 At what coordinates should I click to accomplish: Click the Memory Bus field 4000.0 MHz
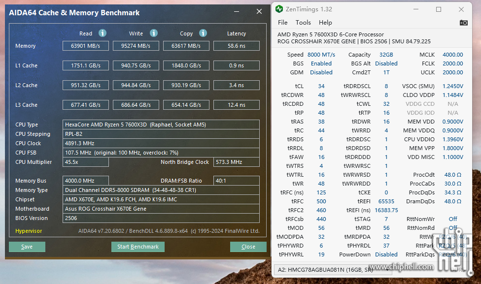point(86,181)
